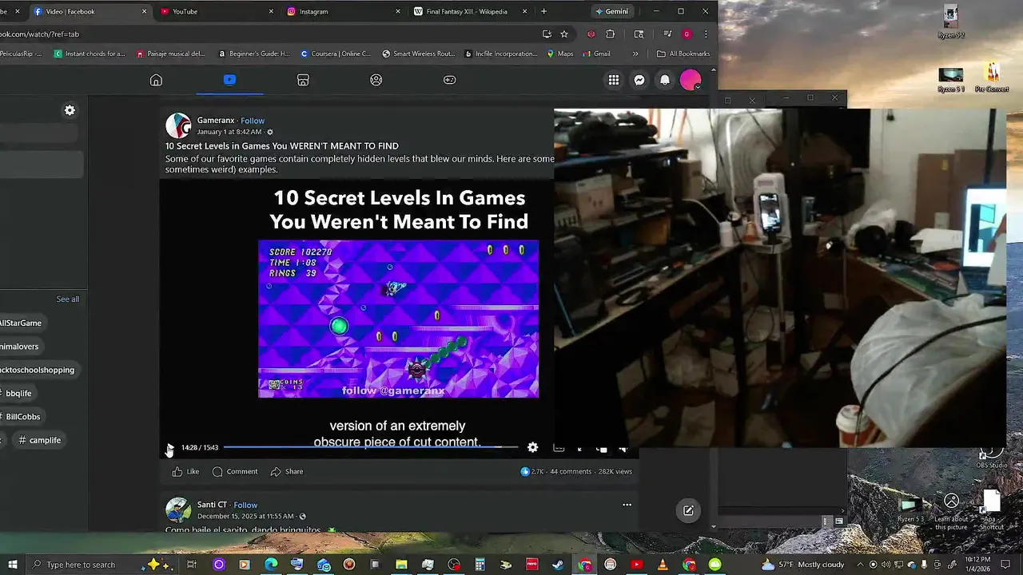Open Steam from the taskbar
This screenshot has height=575, width=1023.
[557, 565]
